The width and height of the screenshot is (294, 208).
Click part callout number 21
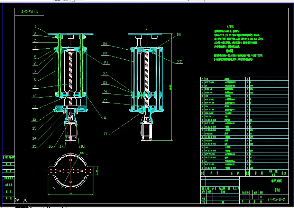point(105,92)
